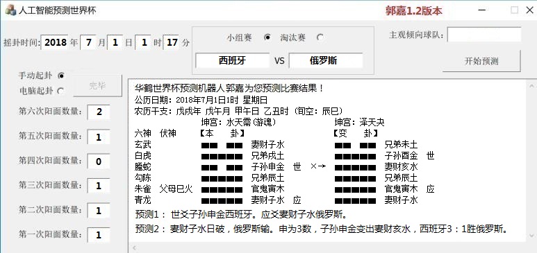
Task: Click the 青龙 row label
Action: (x=143, y=200)
